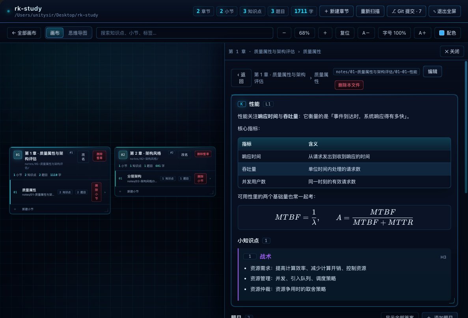The height and width of the screenshot is (318, 468).
Task: Focus the 搜索知识点 search field
Action: [x=185, y=33]
